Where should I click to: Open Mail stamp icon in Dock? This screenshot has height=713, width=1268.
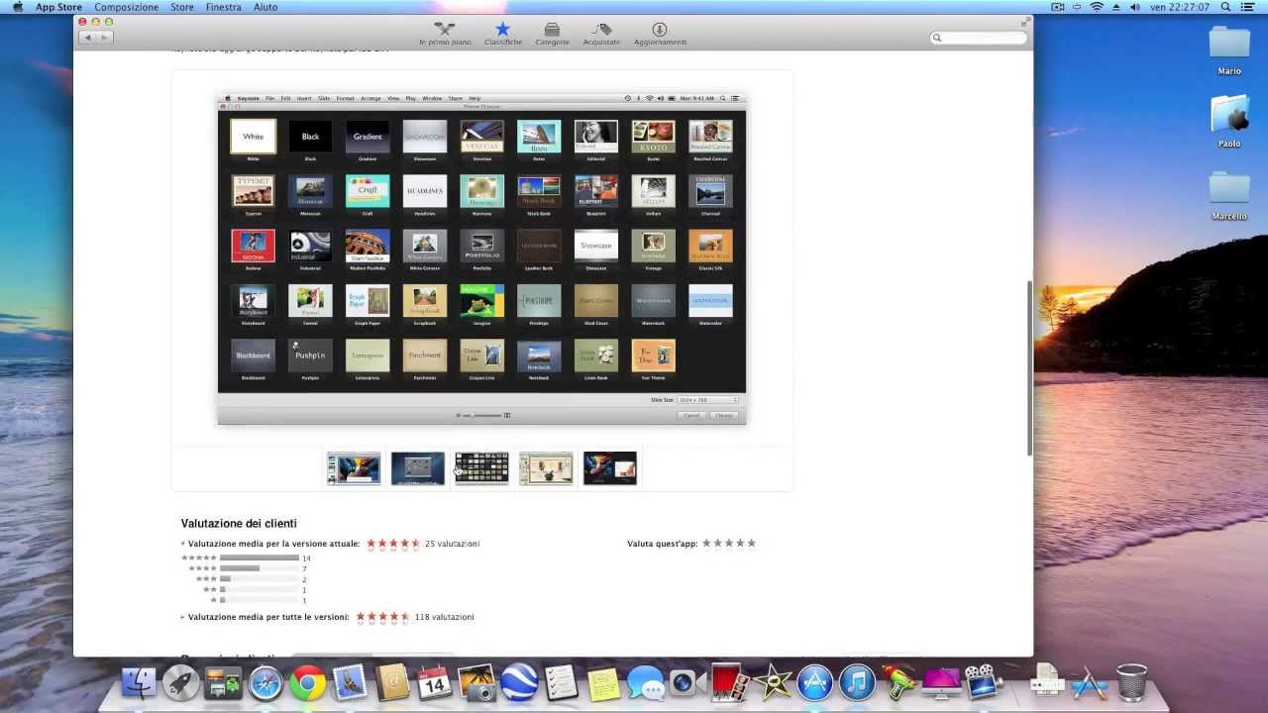[350, 683]
